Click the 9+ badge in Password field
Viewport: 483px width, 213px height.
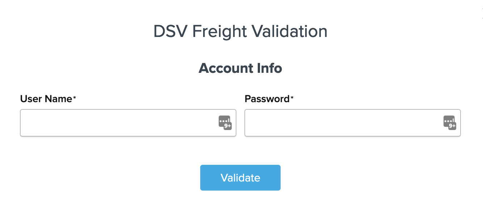453,126
